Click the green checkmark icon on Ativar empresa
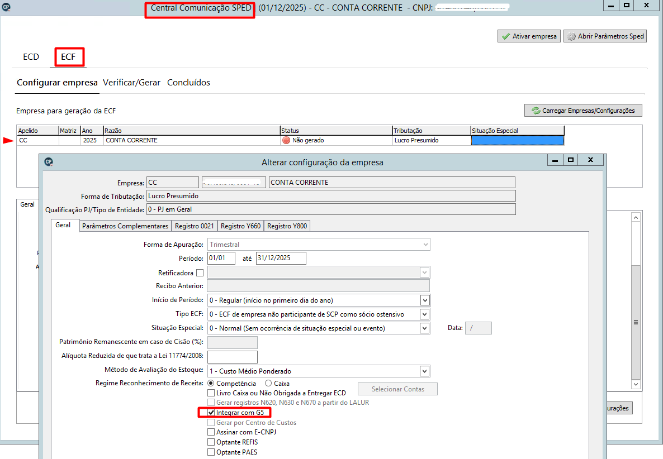663x459 pixels. [506, 37]
